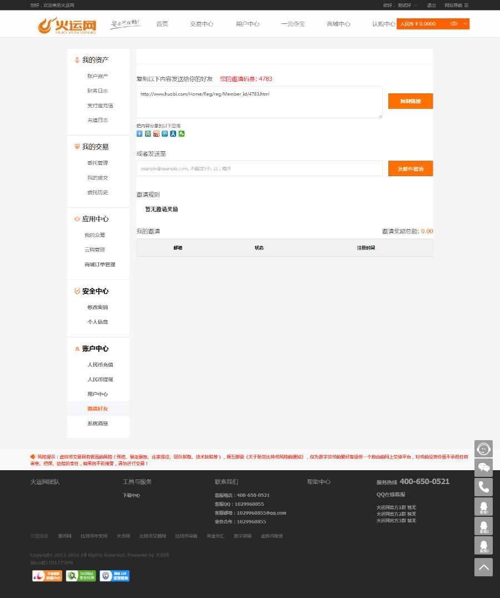Open 我的众筹 in sidebar

(95, 235)
